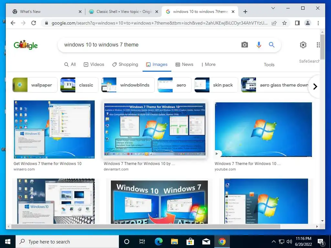The width and height of the screenshot is (331, 248).
Task: Click the forward navigation arrow
Action: [x=23, y=23]
